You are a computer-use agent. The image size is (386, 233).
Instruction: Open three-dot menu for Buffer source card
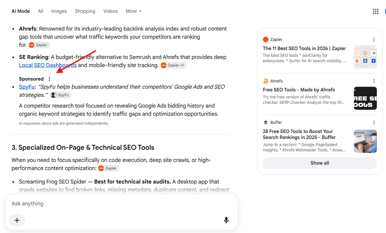(x=374, y=122)
